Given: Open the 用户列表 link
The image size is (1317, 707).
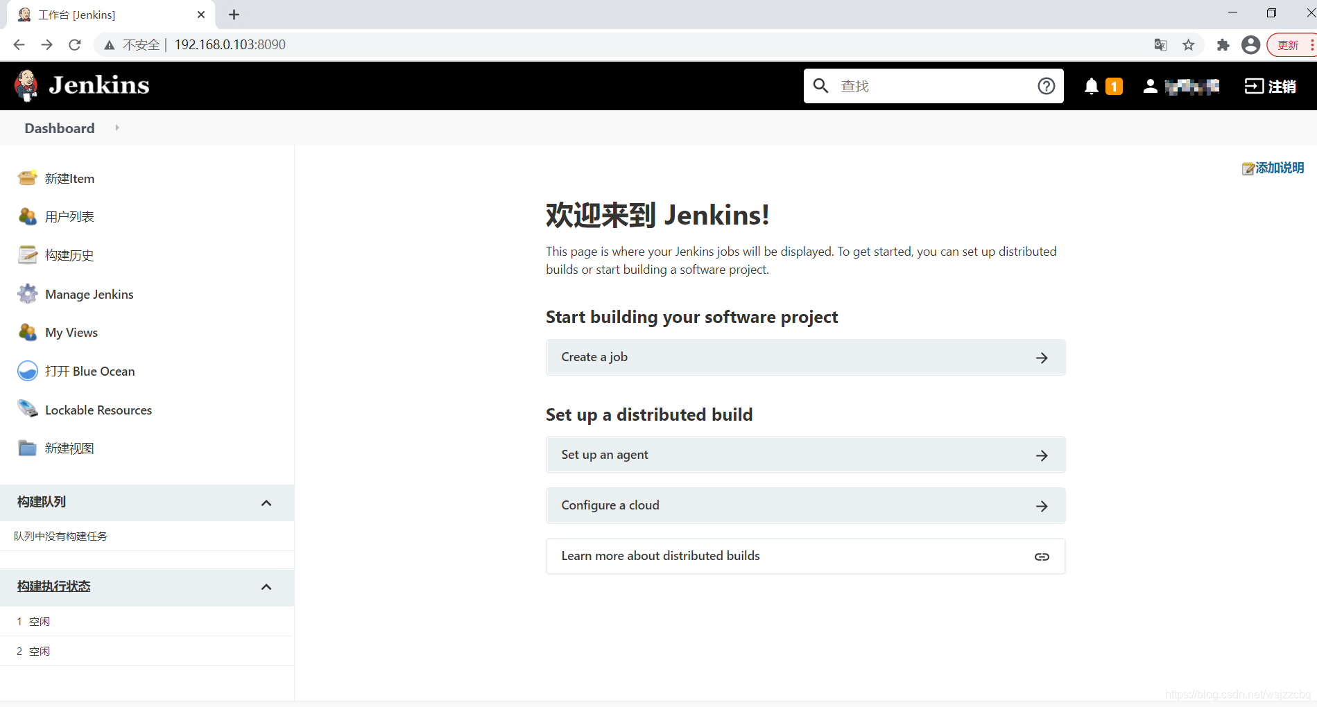Looking at the screenshot, I should click(69, 216).
